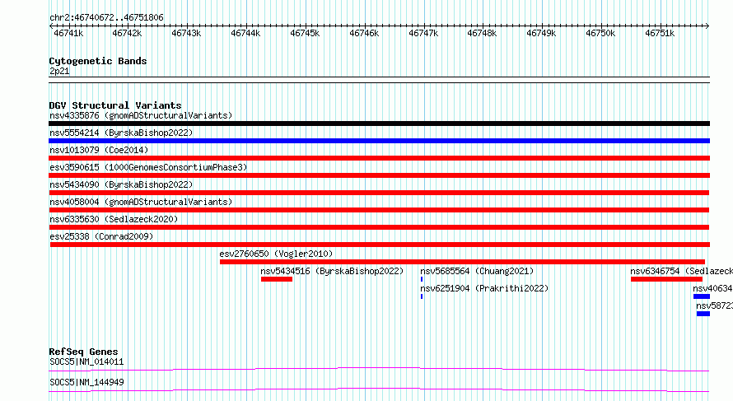Screen dimensions: 733x401
Task: Click the red bar under nsv1013079
Action: (379, 158)
